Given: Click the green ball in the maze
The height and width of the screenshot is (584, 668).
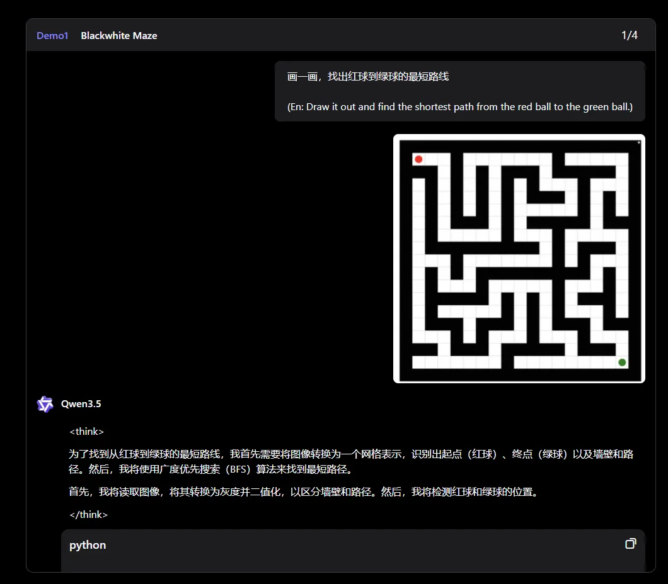Looking at the screenshot, I should [622, 362].
